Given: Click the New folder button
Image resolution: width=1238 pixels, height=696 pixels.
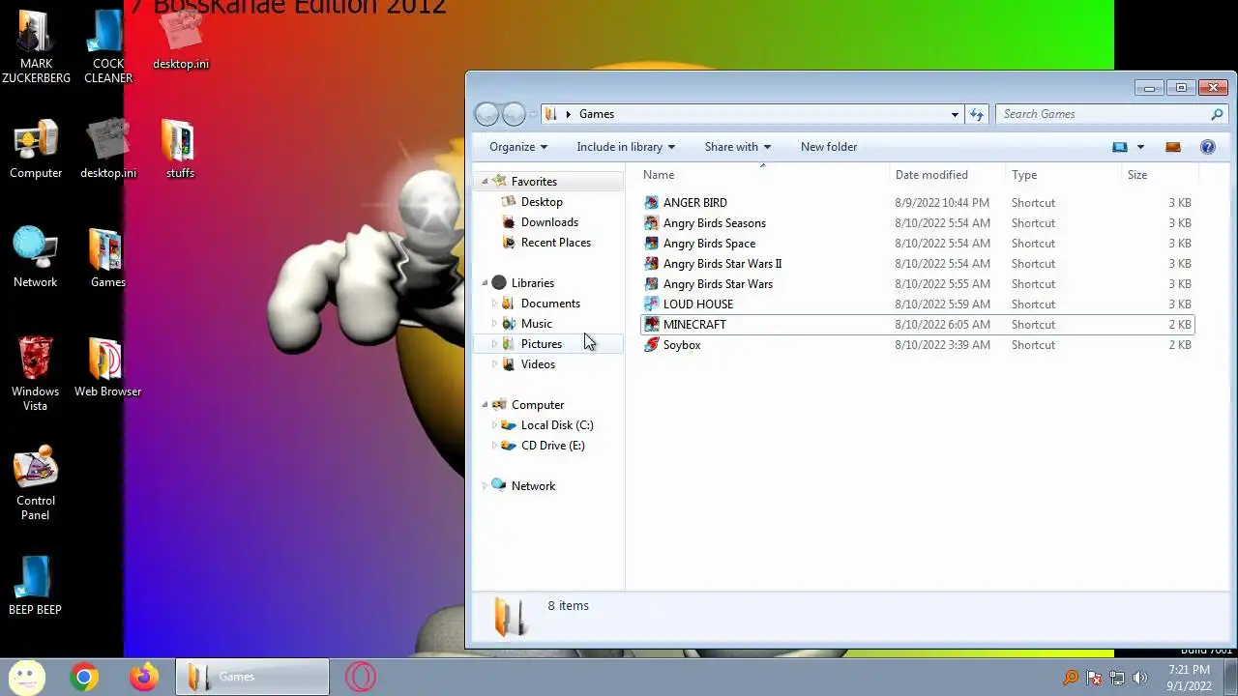Looking at the screenshot, I should point(829,147).
